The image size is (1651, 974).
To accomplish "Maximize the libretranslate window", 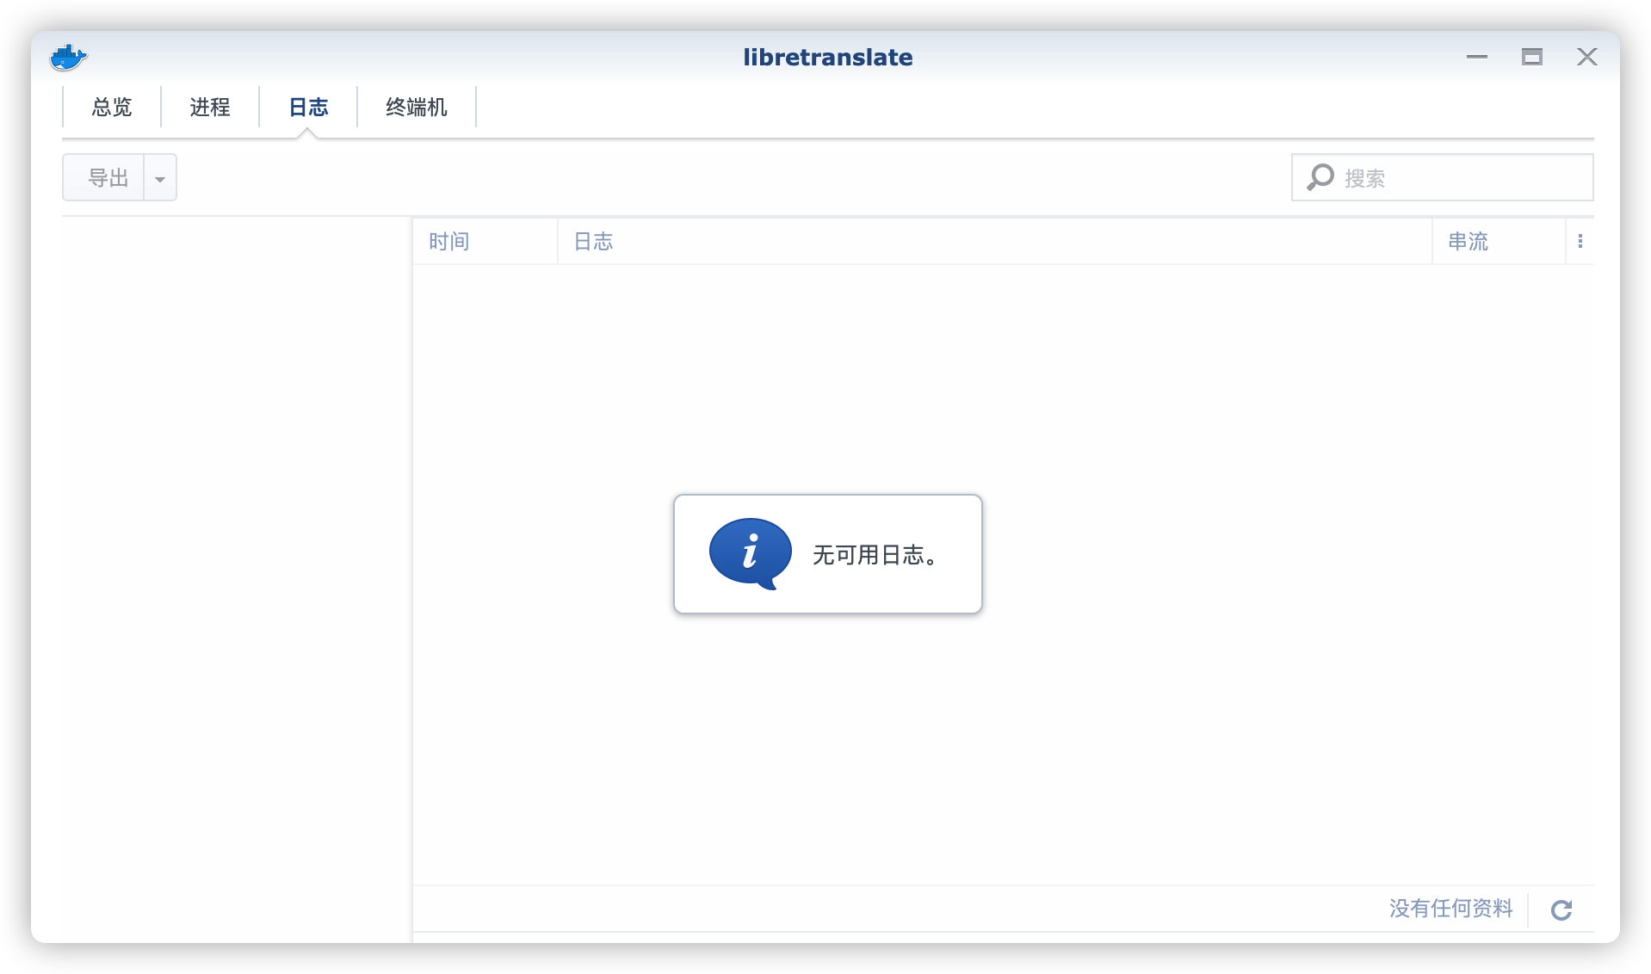I will click(1532, 57).
